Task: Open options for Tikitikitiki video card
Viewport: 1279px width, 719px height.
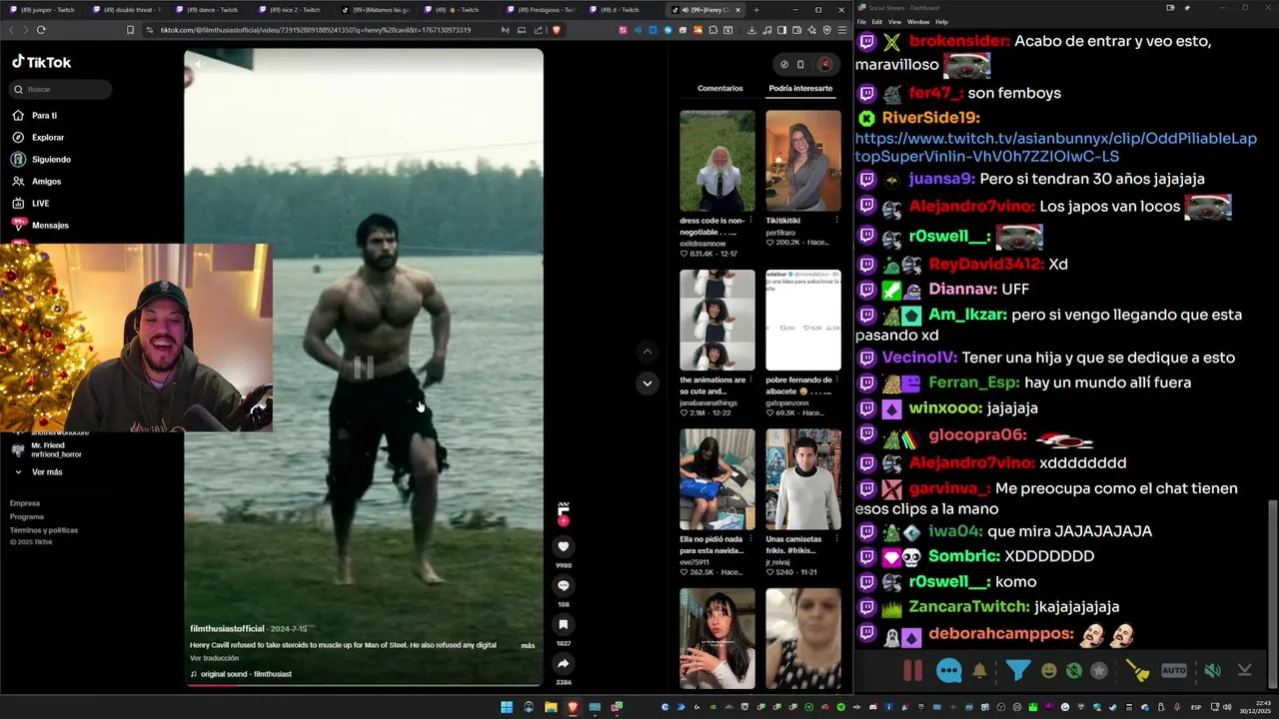Action: 836,220
